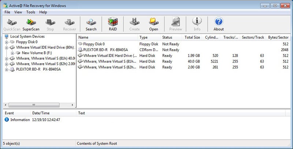Viewport: 293px width, 149px height.
Task: Expand New Volume B (F:) node
Action: pyautogui.click(x=12, y=53)
